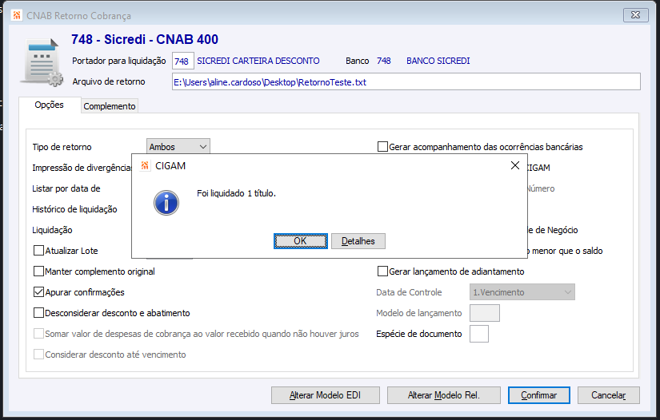
Task: Check Manter complemento original
Action: [38, 271]
